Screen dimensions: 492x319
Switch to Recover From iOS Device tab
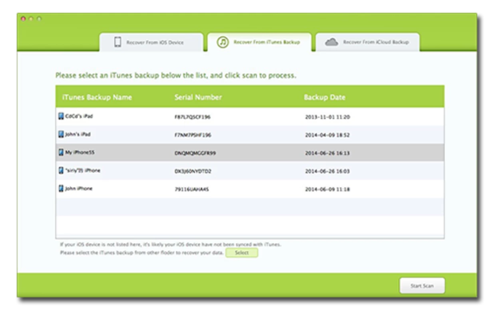[151, 42]
